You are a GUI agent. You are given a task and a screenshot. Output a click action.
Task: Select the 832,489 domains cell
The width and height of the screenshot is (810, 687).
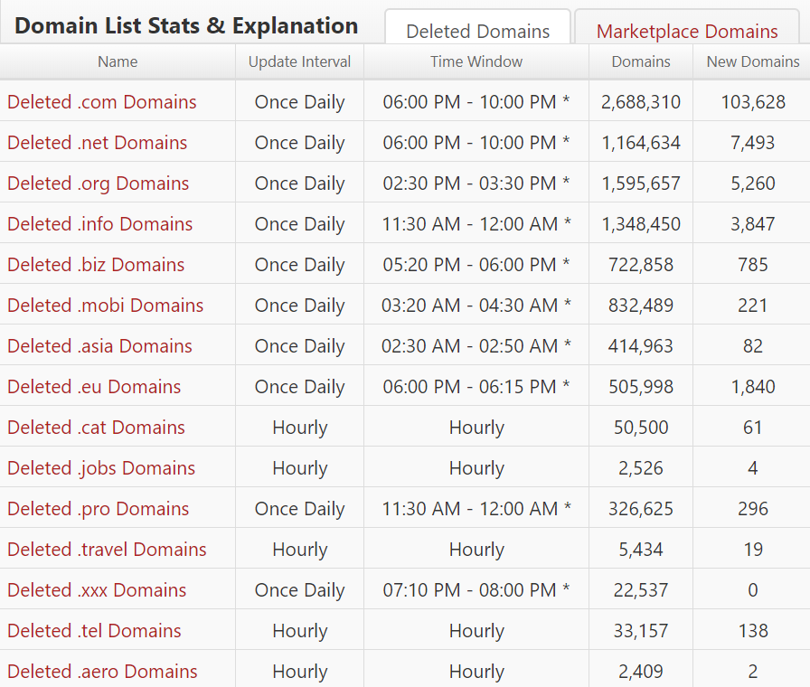pyautogui.click(x=641, y=306)
